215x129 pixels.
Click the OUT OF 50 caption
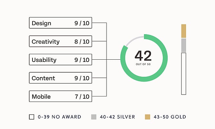[x=143, y=64]
